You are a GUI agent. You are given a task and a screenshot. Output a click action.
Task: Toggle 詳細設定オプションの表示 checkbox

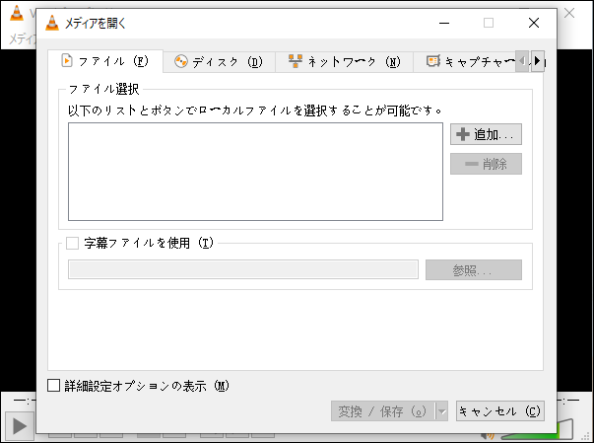[x=54, y=386]
